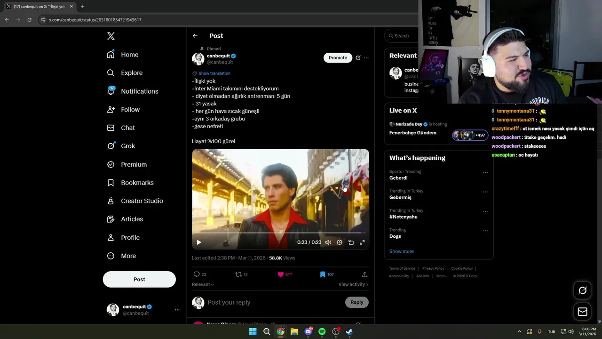The height and width of the screenshot is (339, 602).
Task: Enter video fullscreen mode
Action: click(362, 242)
